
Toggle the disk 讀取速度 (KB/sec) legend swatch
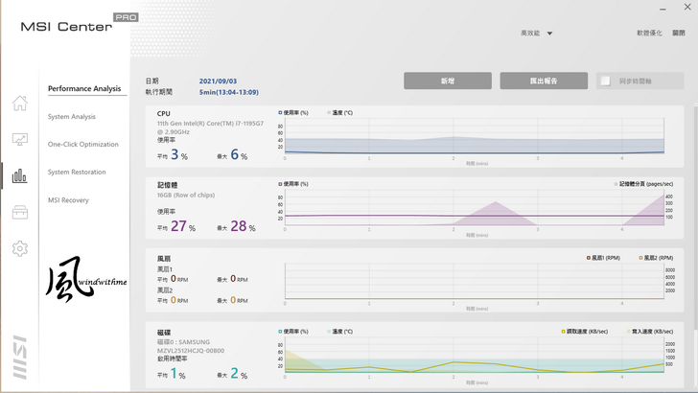click(563, 331)
